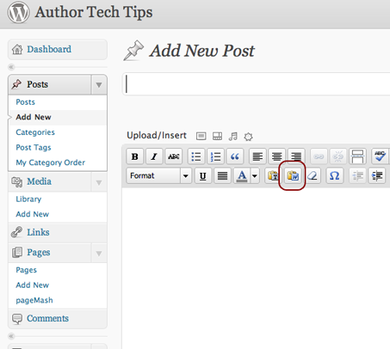Toggle bold formatting button
Image resolution: width=390 pixels, height=349 pixels.
tap(135, 156)
